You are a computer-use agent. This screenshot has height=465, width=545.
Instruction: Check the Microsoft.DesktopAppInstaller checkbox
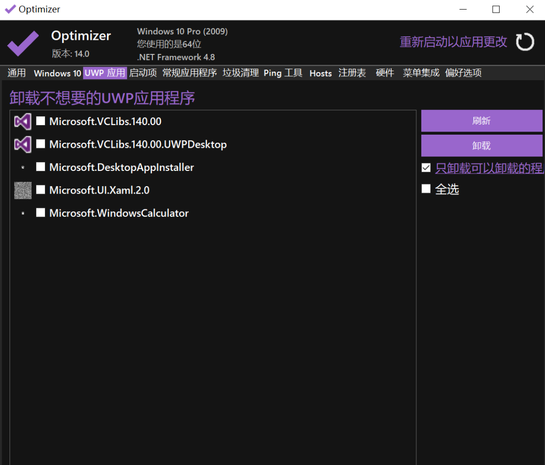point(41,167)
